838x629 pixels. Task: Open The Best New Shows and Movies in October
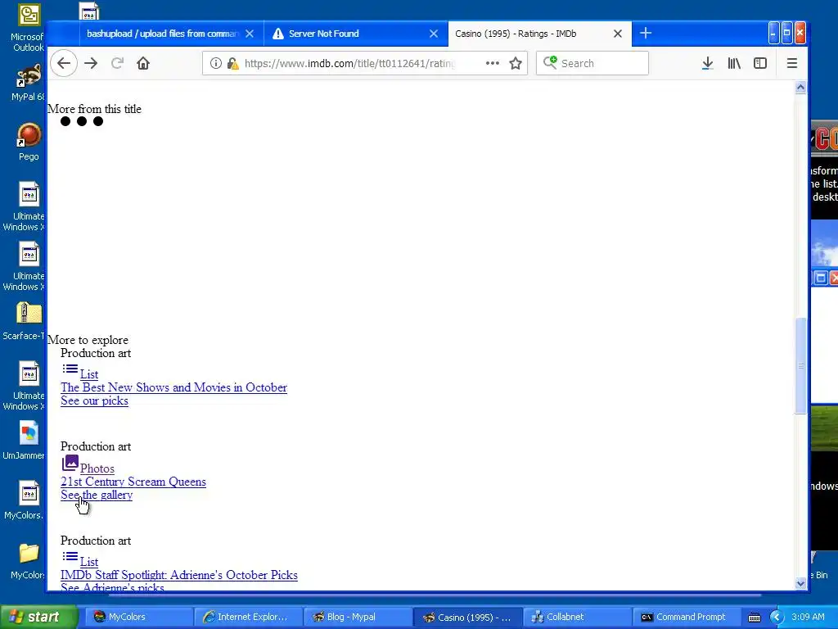coord(173,387)
